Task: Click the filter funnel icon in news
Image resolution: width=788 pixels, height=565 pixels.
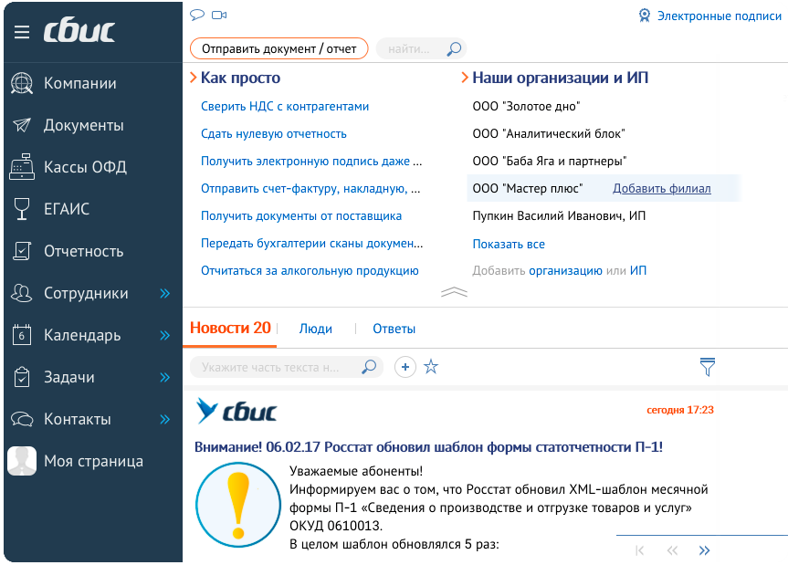Action: pos(707,367)
